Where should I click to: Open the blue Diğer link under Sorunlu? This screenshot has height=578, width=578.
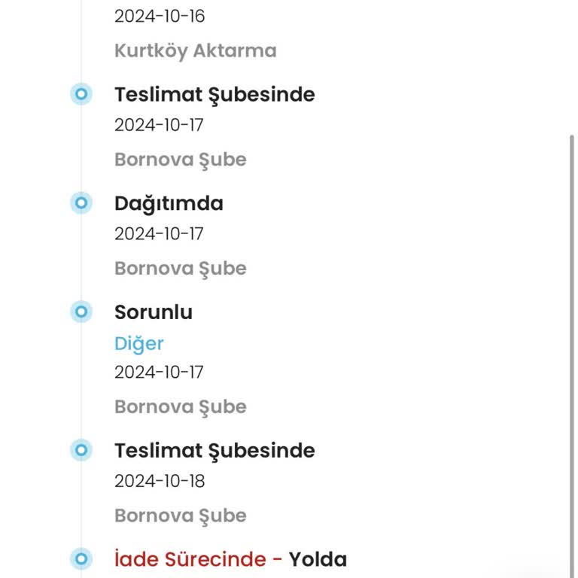pyautogui.click(x=139, y=344)
